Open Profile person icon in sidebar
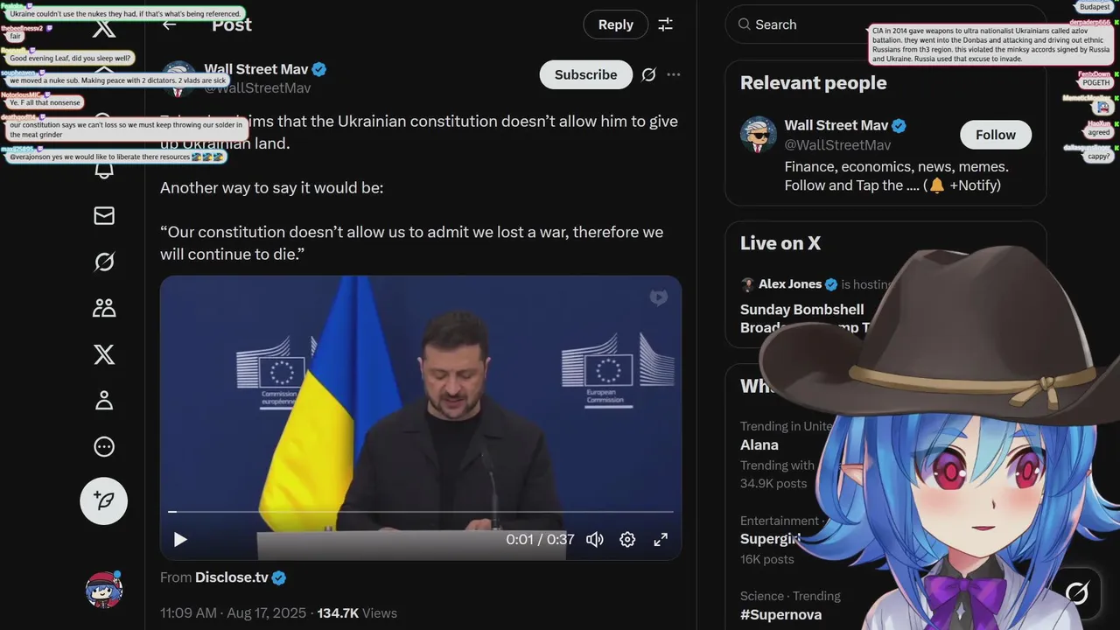Screen dimensions: 1120x630 click(x=104, y=401)
